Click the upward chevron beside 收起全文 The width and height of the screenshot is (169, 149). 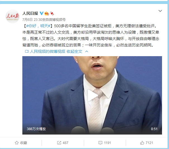[87, 51]
